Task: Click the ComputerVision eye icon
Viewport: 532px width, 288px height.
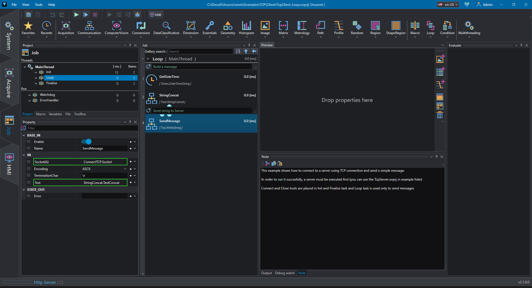Action: tap(116, 25)
